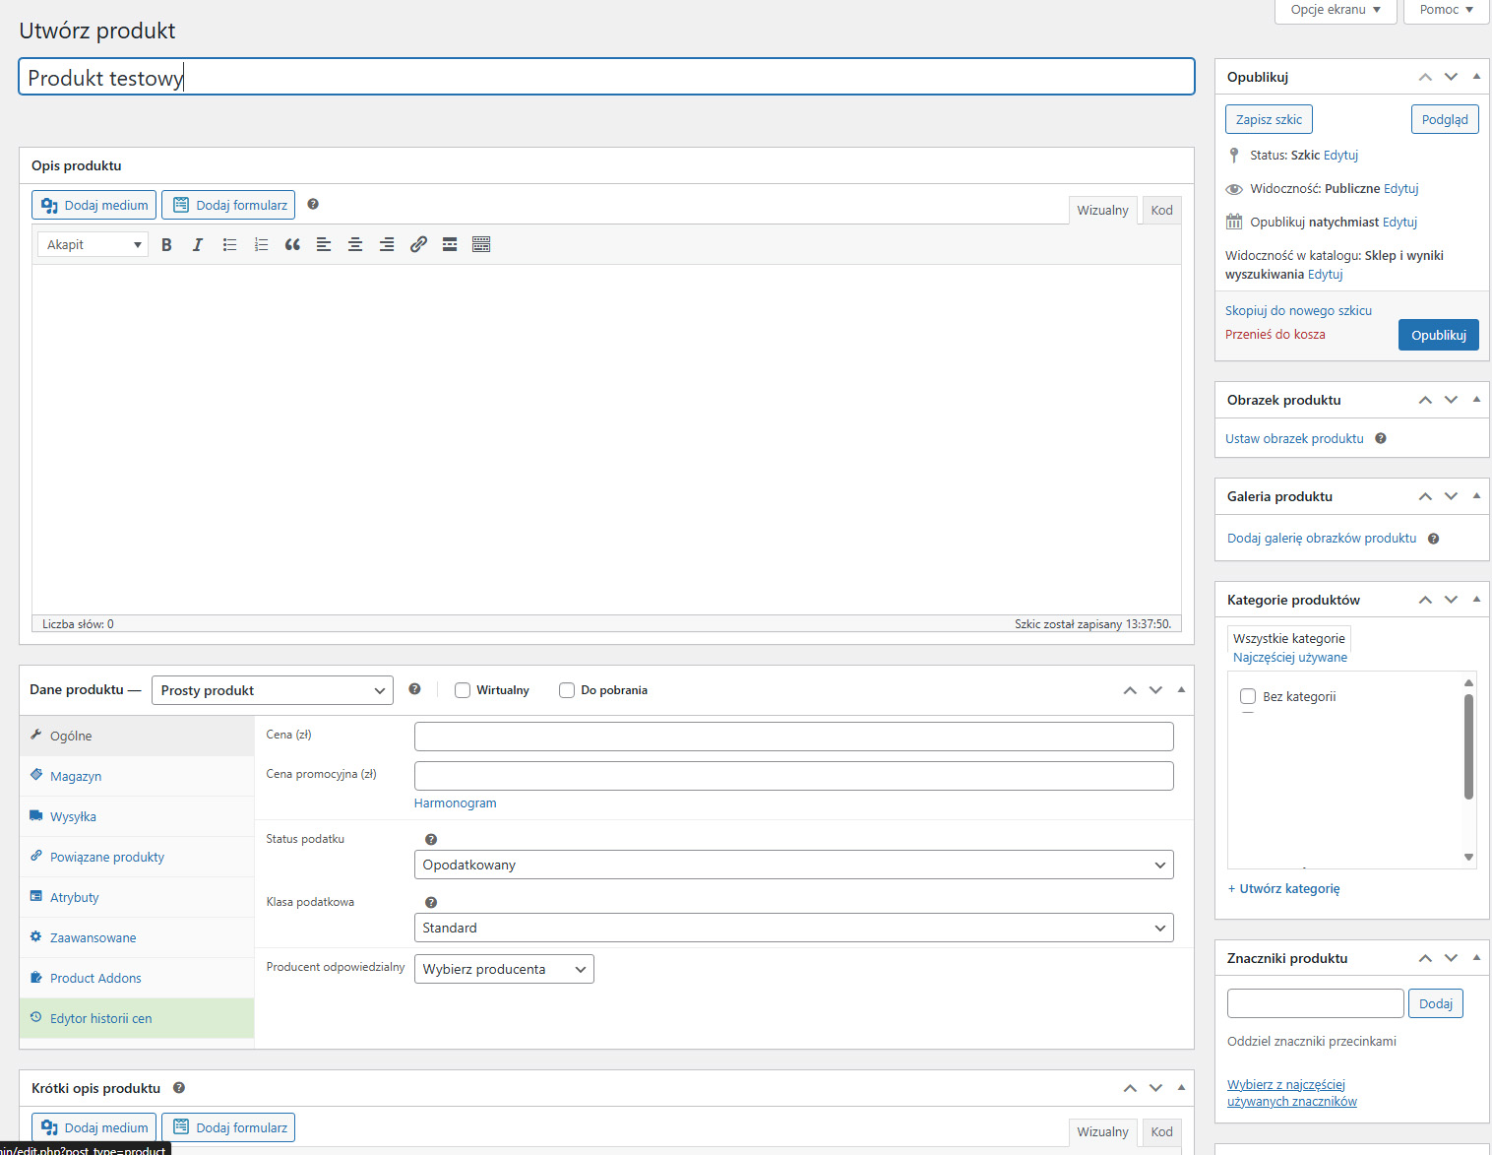Tick the Bez kategorii checkbox
This screenshot has width=1492, height=1155.
pos(1248,697)
